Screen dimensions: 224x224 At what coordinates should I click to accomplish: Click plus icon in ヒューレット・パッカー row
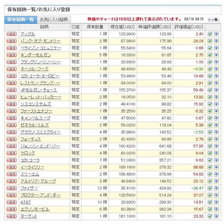click(216, 97)
